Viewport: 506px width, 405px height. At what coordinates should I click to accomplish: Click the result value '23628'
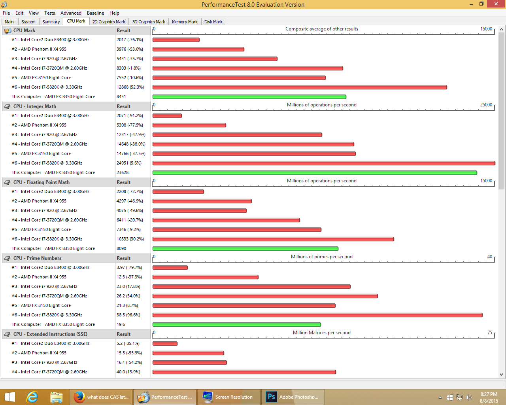[123, 172]
